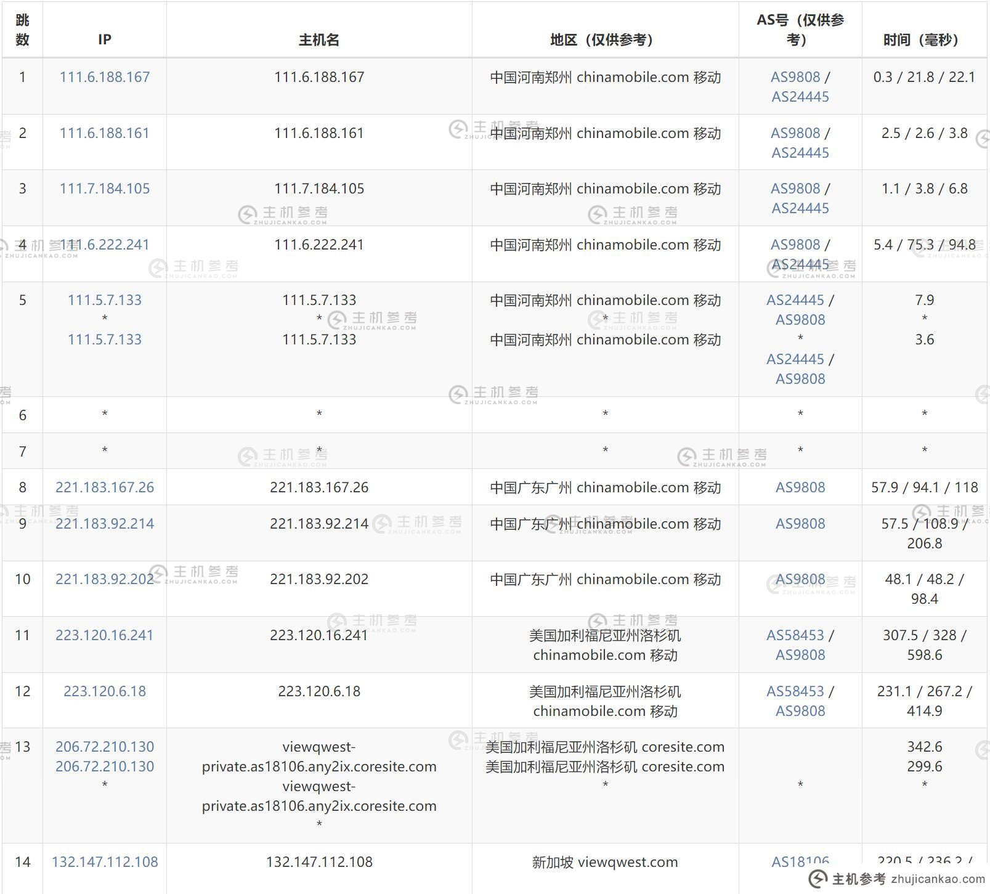Open IP link 111.6.188.167 in IP column

click(x=105, y=77)
